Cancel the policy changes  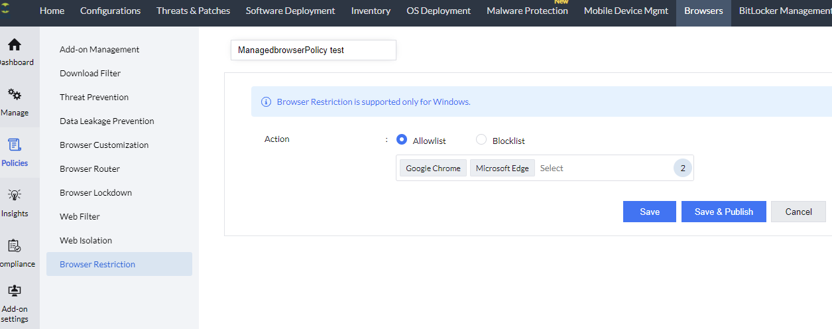[x=798, y=212]
